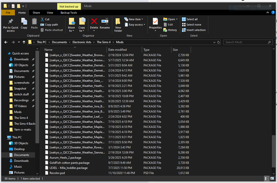This screenshot has height=183, width=277.
Task: Switch to the Home ribbon tab
Action: (x=22, y=13)
